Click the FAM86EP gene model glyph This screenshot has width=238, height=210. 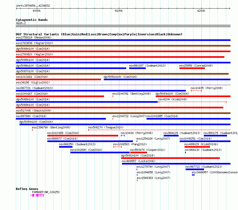[x=37, y=195]
